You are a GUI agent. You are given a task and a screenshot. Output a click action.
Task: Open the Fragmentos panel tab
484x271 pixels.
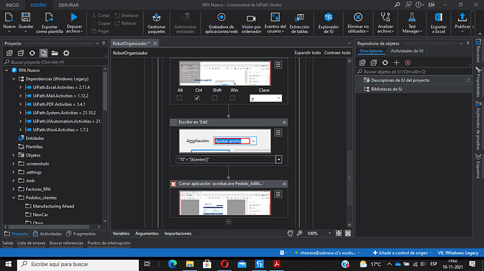click(x=81, y=234)
